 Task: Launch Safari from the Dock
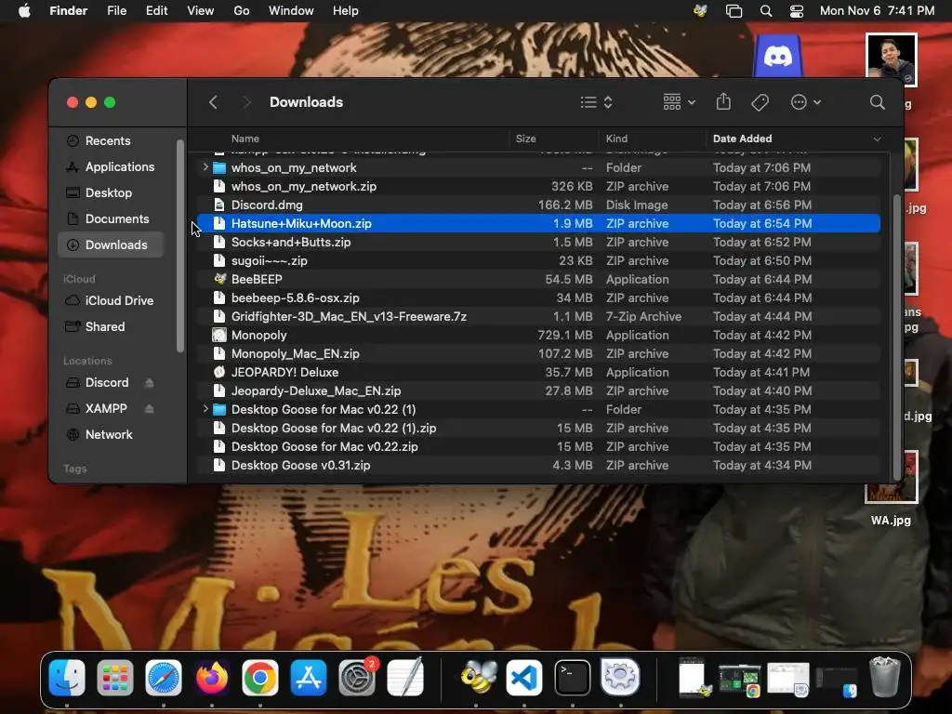tap(164, 677)
